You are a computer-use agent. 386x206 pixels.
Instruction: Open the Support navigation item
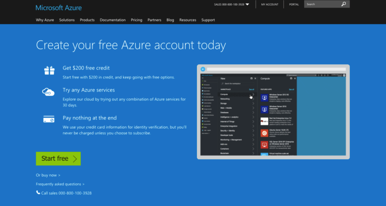pos(208,20)
